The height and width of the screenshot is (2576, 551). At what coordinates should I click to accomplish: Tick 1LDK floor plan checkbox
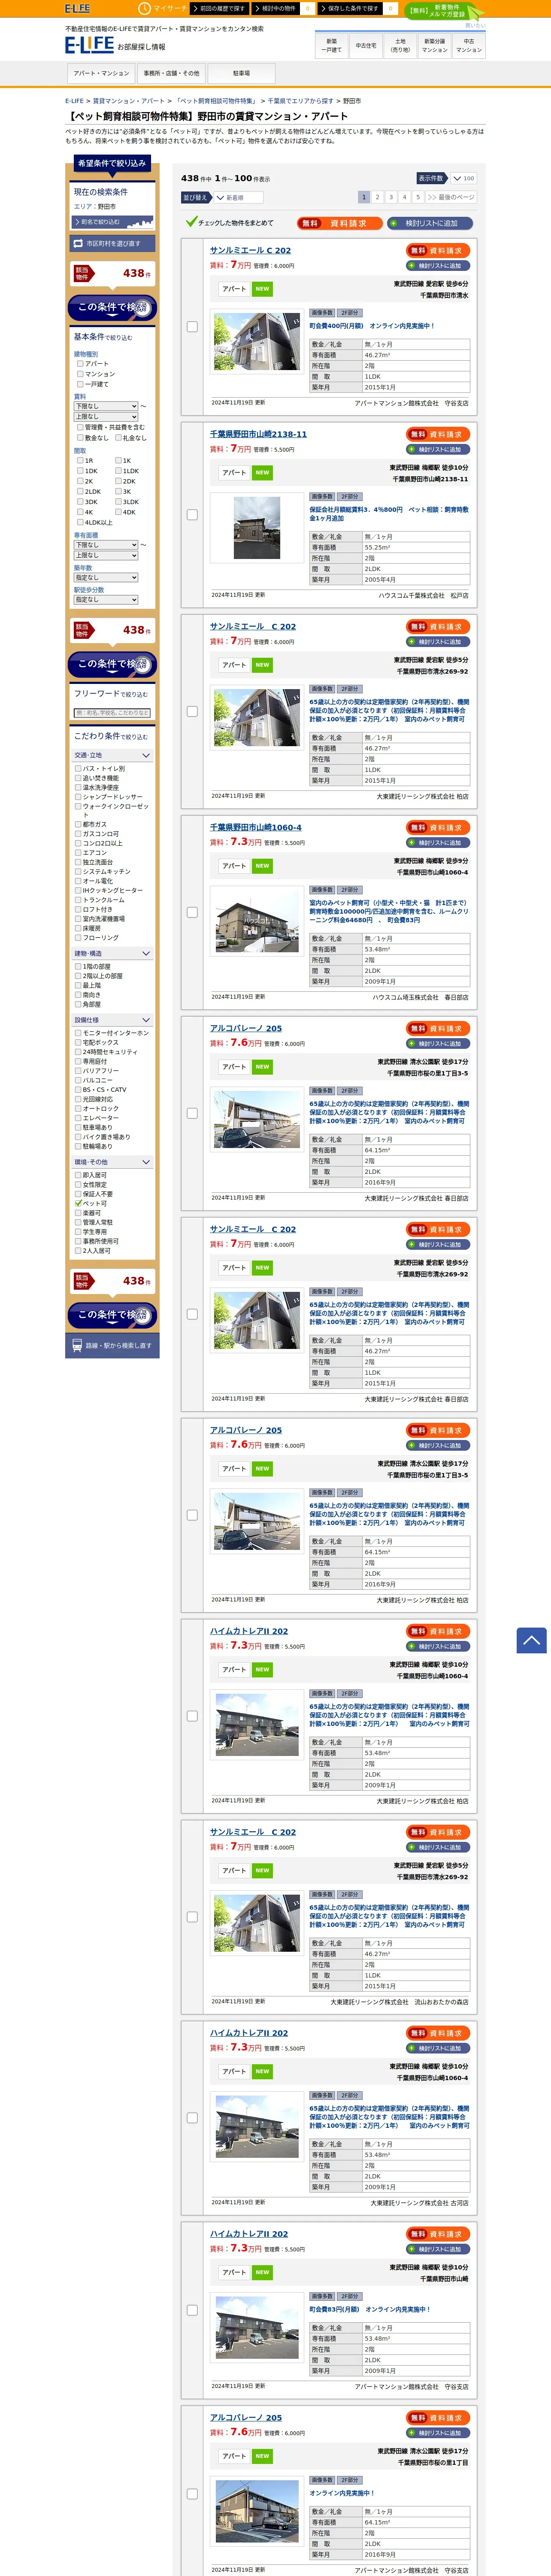pos(118,471)
